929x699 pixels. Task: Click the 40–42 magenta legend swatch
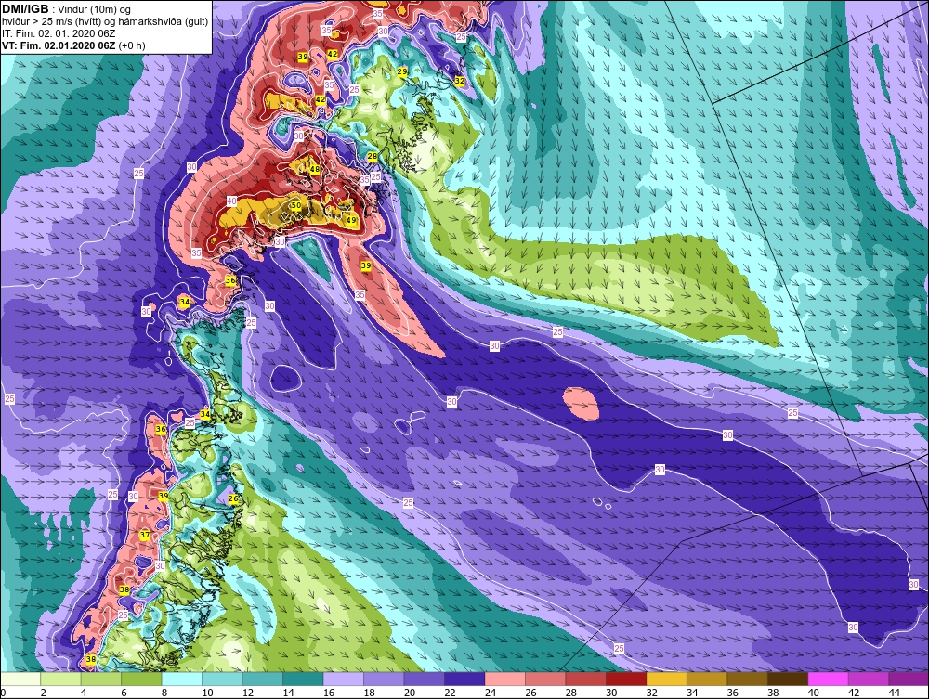click(x=829, y=679)
